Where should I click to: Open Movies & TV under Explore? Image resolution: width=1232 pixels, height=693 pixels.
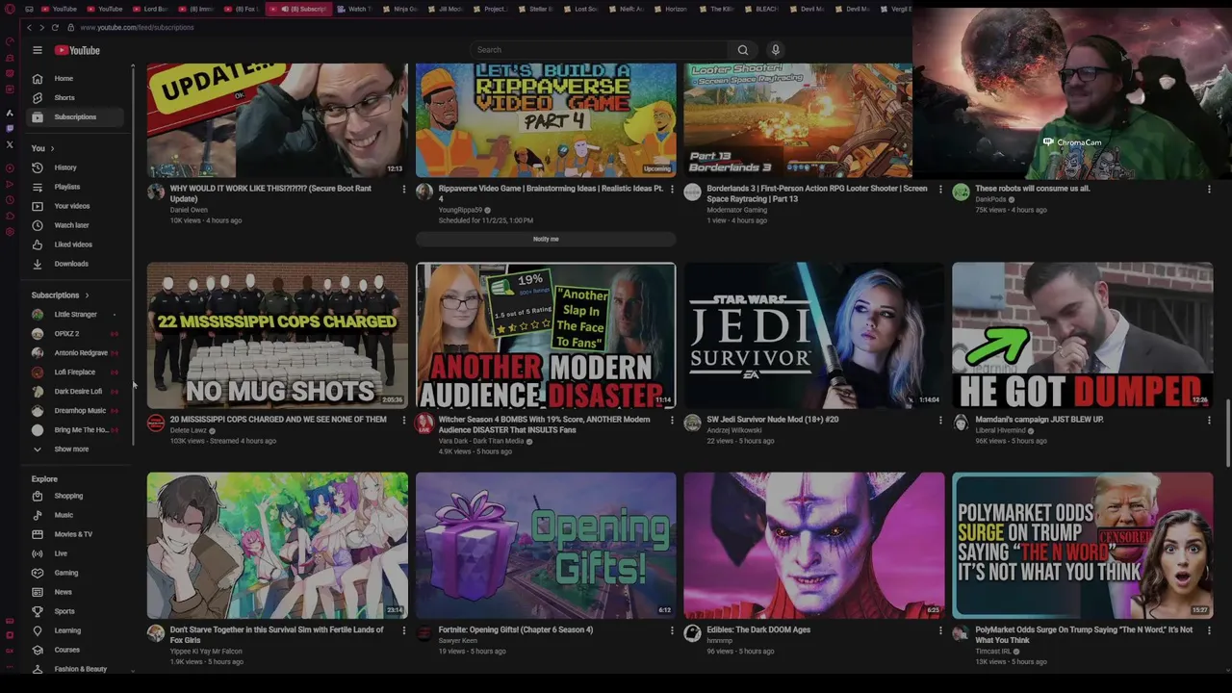click(x=77, y=534)
